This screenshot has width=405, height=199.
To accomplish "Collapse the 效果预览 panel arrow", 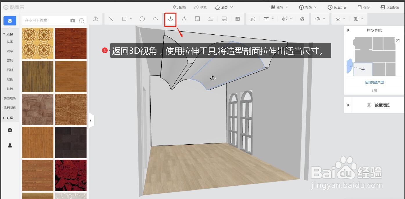I will coord(348,105).
